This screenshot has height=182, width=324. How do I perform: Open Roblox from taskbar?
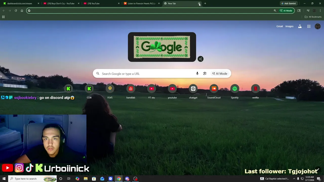[110, 179]
